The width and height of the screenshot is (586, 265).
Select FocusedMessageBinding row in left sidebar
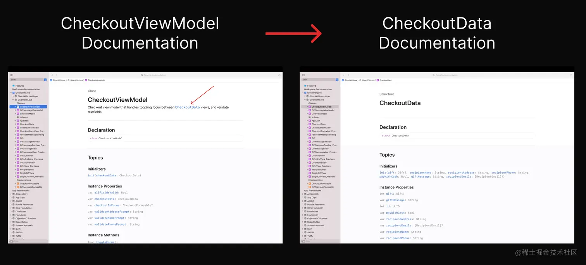point(28,135)
